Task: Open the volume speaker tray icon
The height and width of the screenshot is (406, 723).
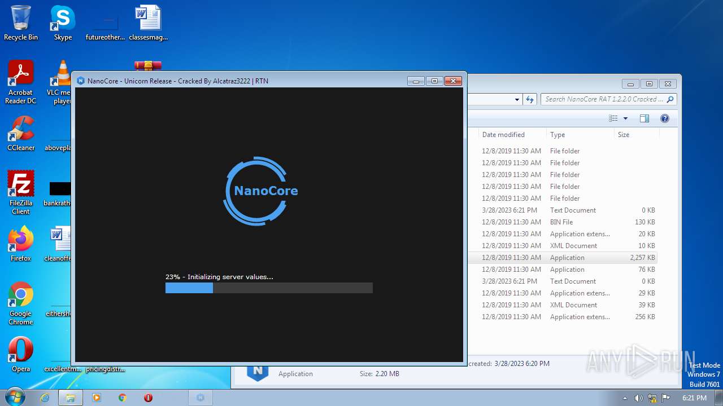Action: tap(638, 398)
